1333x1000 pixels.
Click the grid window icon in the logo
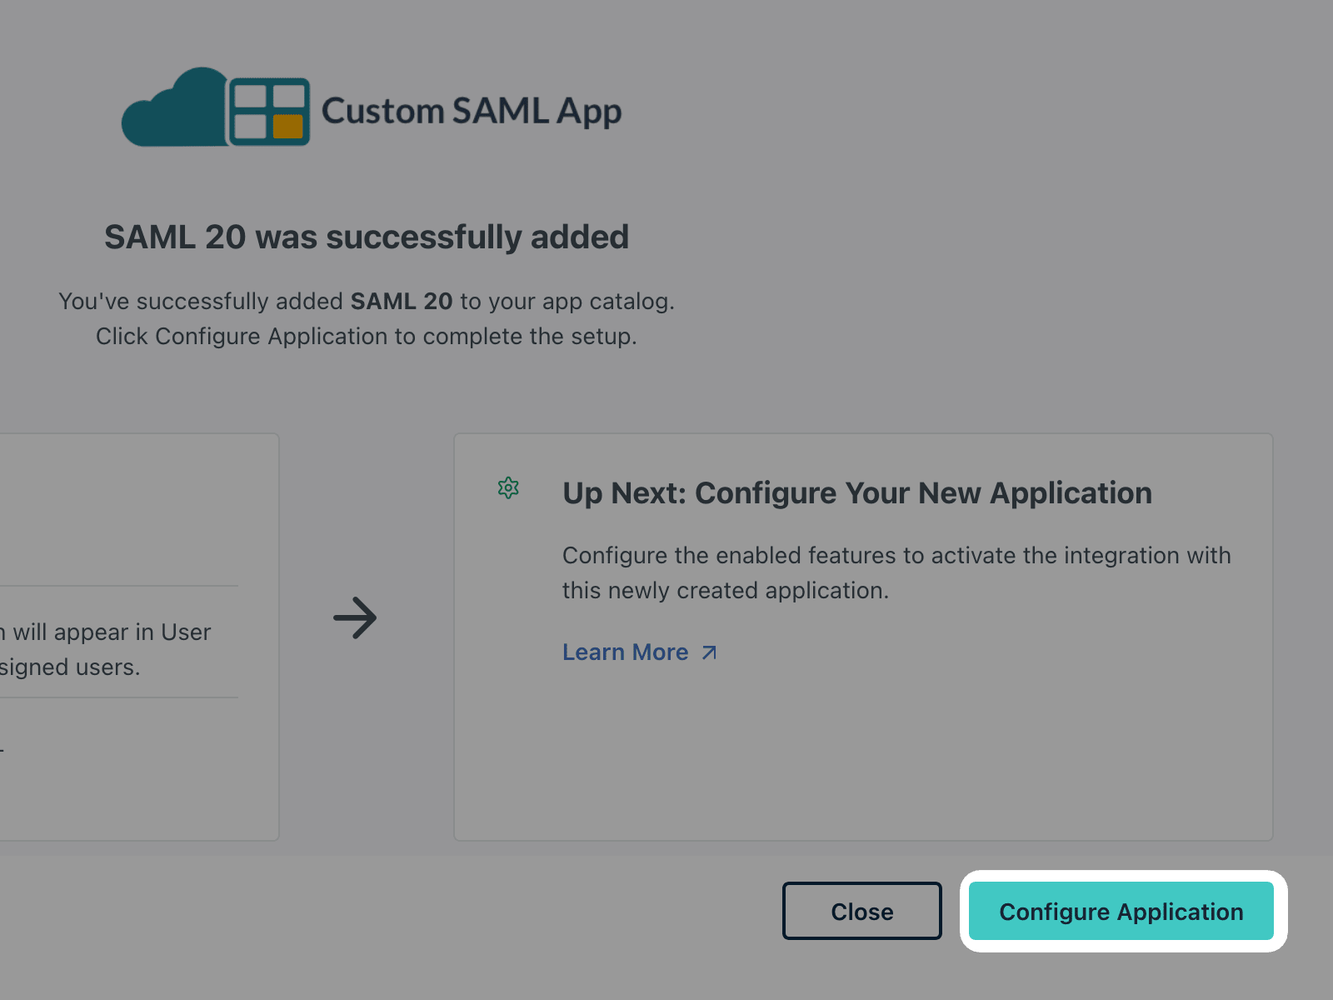click(268, 112)
